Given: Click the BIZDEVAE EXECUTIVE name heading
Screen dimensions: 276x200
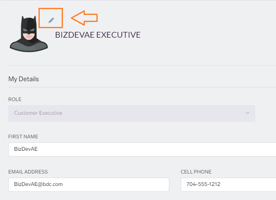Looking at the screenshot, I should click(x=98, y=35).
